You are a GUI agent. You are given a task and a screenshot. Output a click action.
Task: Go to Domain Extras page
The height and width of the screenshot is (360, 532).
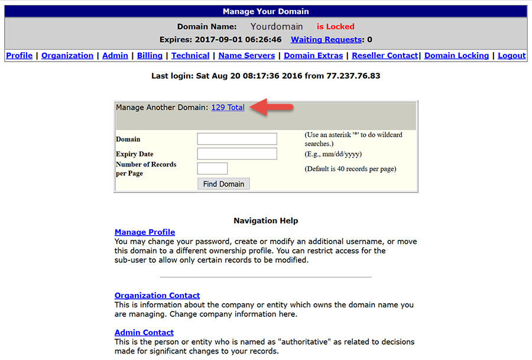(x=313, y=56)
